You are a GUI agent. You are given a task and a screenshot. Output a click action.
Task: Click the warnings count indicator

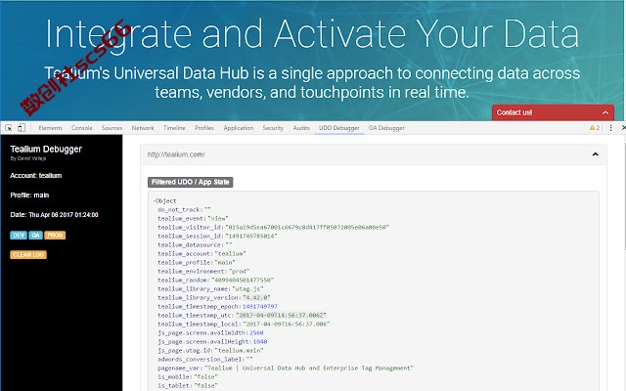click(595, 128)
